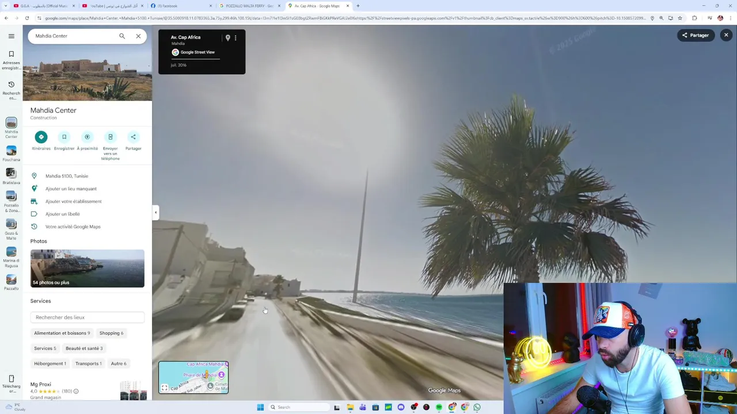Click the browser address bar URL
The image size is (737, 414).
(x=345, y=18)
